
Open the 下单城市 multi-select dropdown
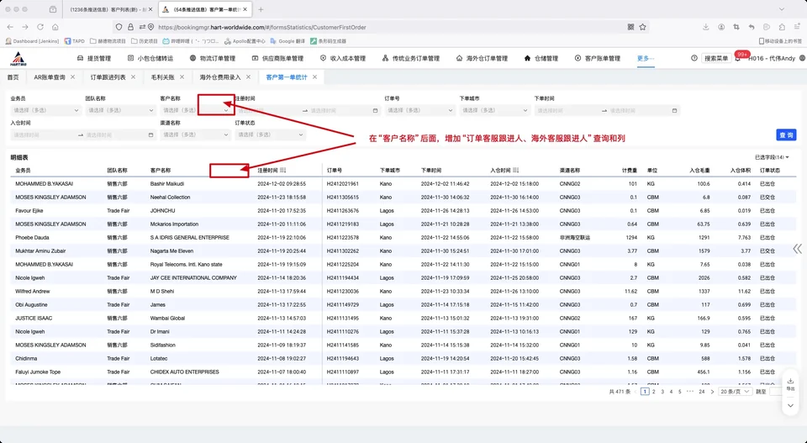click(494, 110)
